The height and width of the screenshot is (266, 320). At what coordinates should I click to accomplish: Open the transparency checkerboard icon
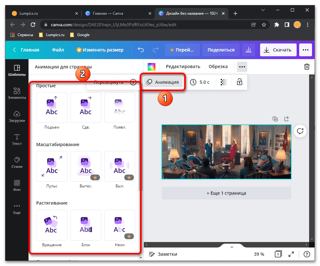[224, 82]
